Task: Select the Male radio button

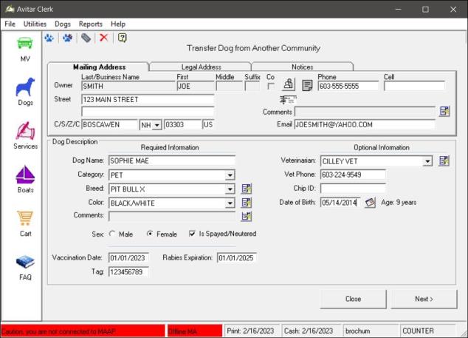Action: click(112, 234)
